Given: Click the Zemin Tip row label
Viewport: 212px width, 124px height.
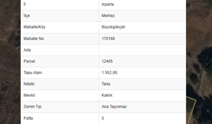Looking at the screenshot, I should tap(32, 107).
